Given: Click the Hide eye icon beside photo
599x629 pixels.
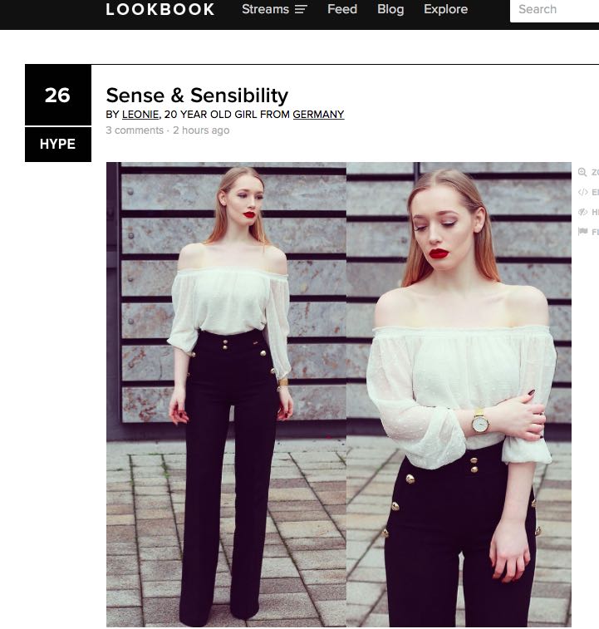Looking at the screenshot, I should click(x=582, y=212).
